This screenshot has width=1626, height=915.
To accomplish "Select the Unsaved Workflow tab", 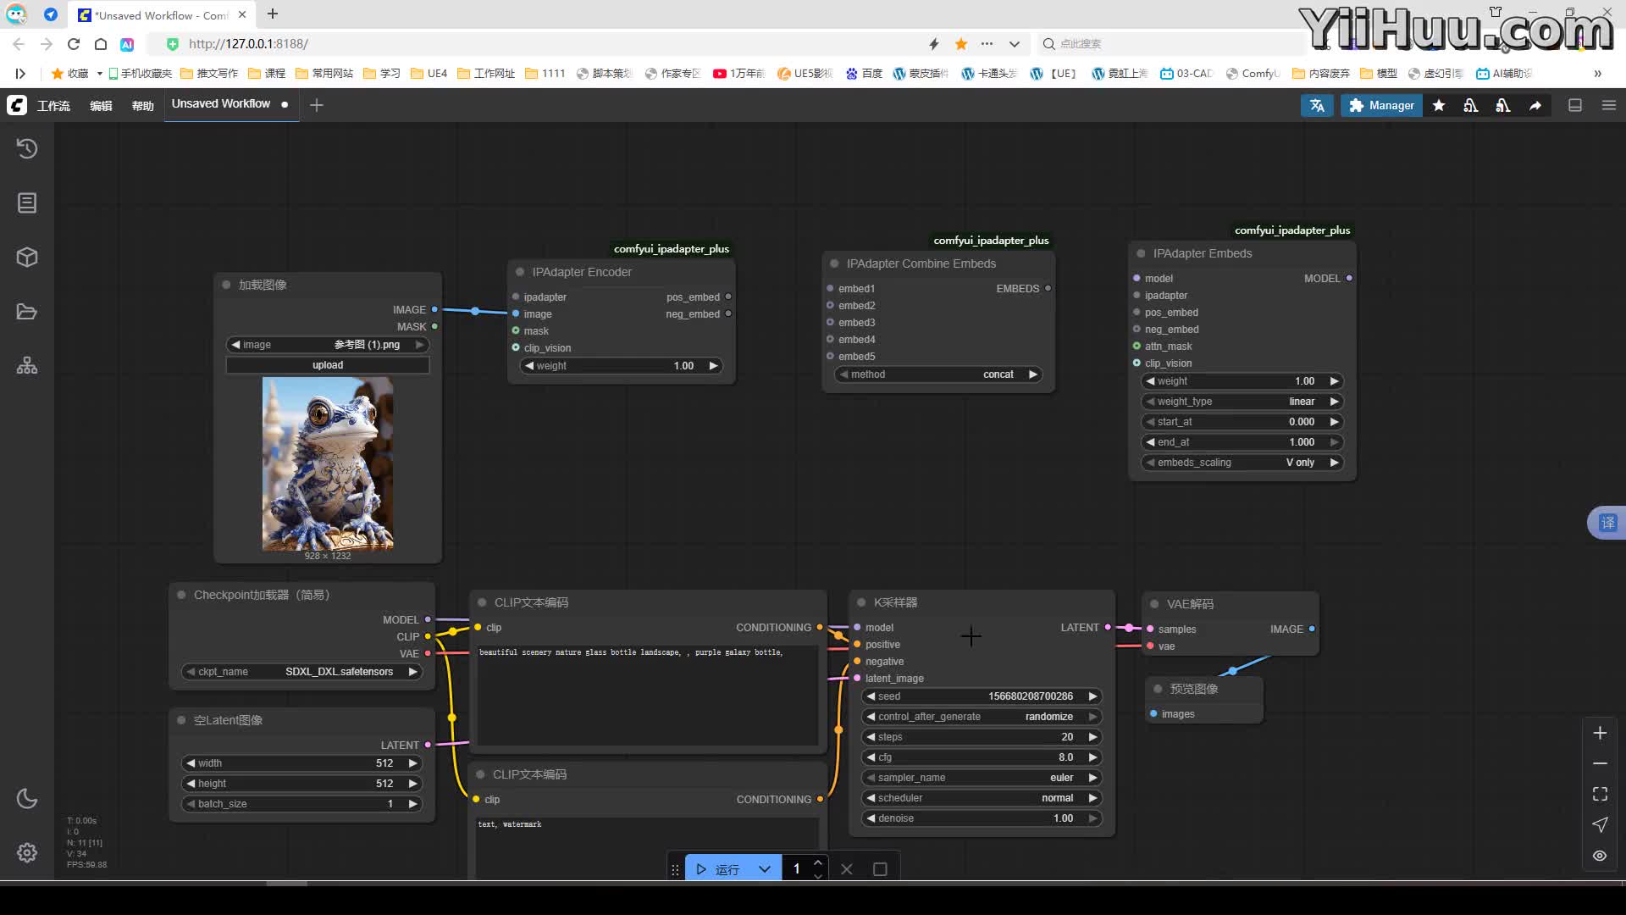I will point(221,104).
